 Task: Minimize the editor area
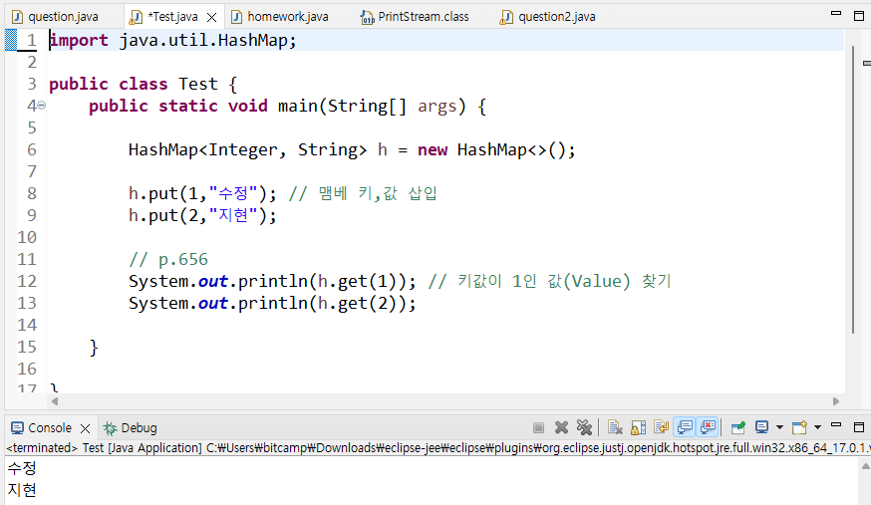[x=836, y=13]
